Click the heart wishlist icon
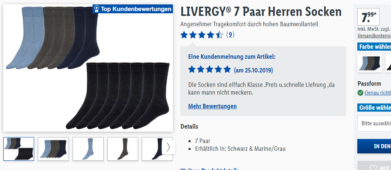Screen dimensions: 391x170 [x=373, y=168]
